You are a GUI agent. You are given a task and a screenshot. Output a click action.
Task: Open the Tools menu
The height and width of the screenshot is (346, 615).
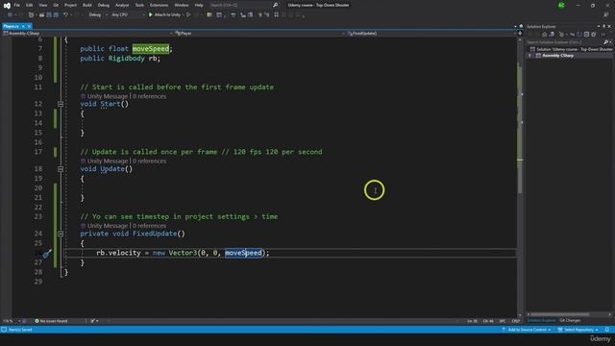(x=139, y=5)
